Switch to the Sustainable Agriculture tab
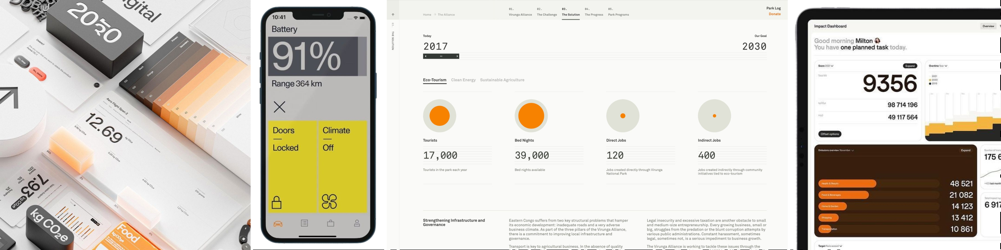Image resolution: width=1001 pixels, height=250 pixels. coord(502,80)
